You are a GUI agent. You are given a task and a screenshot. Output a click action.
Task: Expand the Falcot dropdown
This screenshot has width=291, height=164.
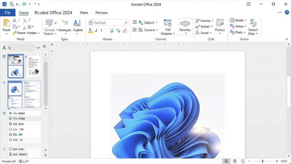point(157,22)
